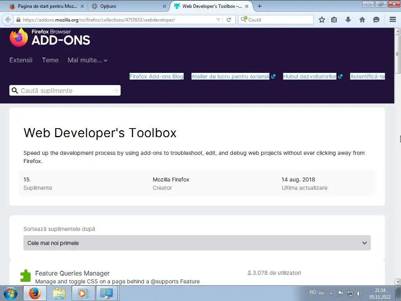This screenshot has width=401, height=301.
Task: Click the volume speaker tray icon
Action: [x=359, y=293]
